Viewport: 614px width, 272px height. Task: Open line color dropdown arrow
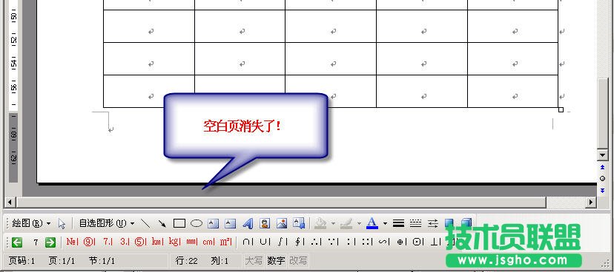tap(359, 224)
